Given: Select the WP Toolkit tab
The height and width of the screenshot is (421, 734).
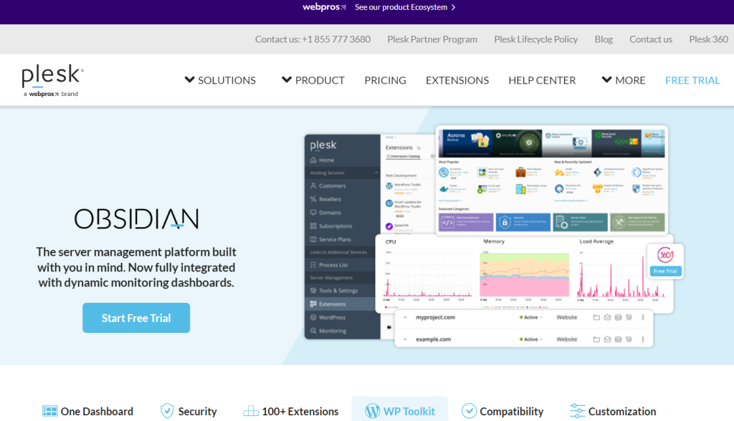Looking at the screenshot, I should point(400,410).
